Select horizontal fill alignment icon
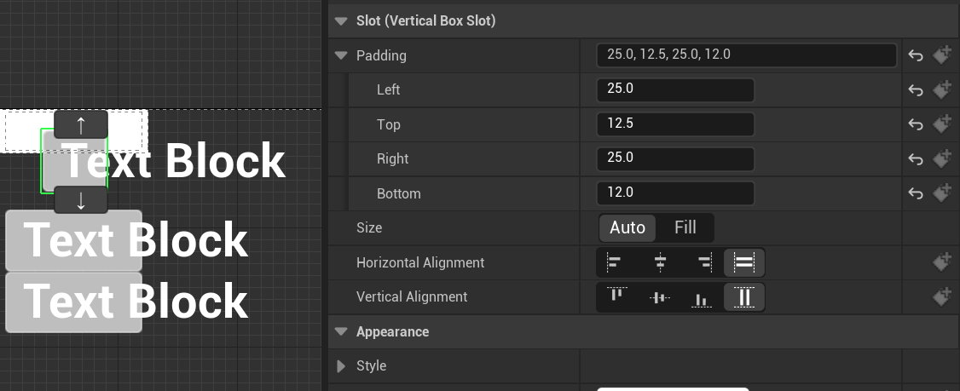The image size is (960, 391). coord(744,262)
